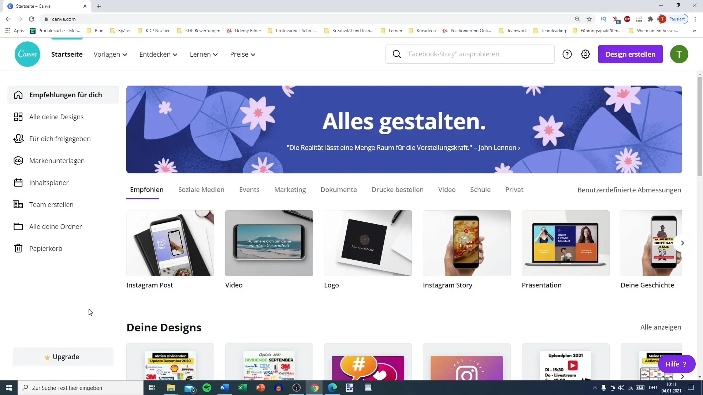The height and width of the screenshot is (395, 703).
Task: Switch to the Soziale Medien tab
Action: click(201, 190)
